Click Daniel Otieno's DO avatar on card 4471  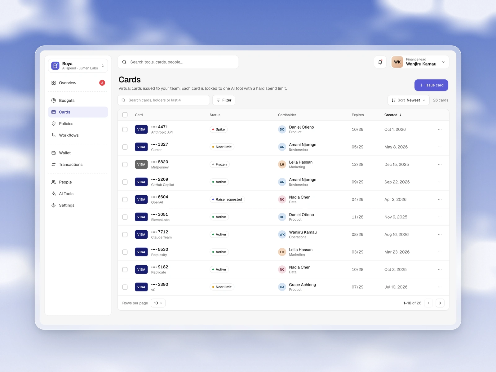282,130
